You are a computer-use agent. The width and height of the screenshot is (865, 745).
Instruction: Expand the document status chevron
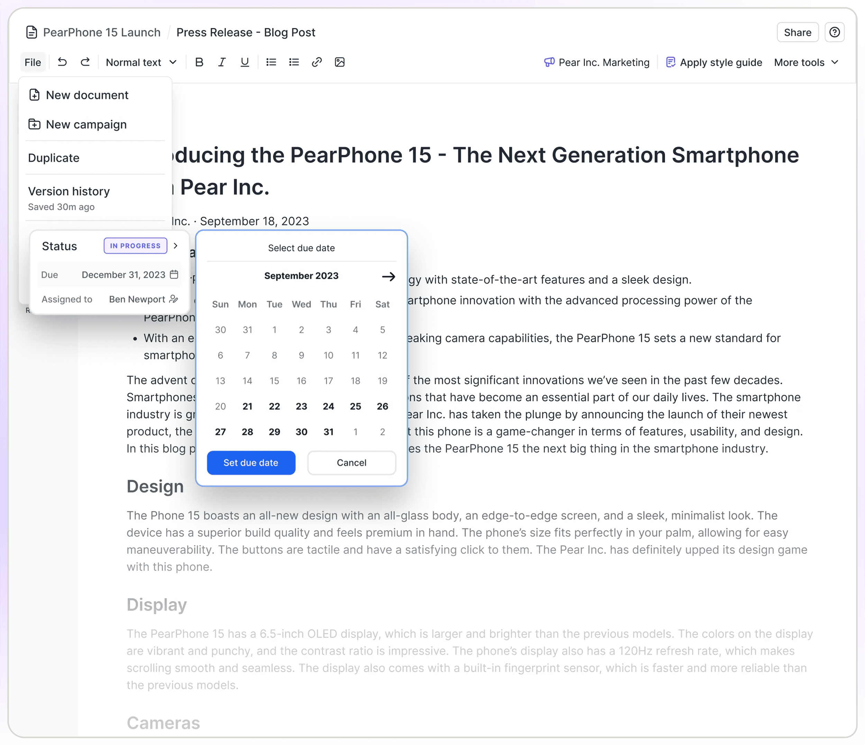point(176,246)
